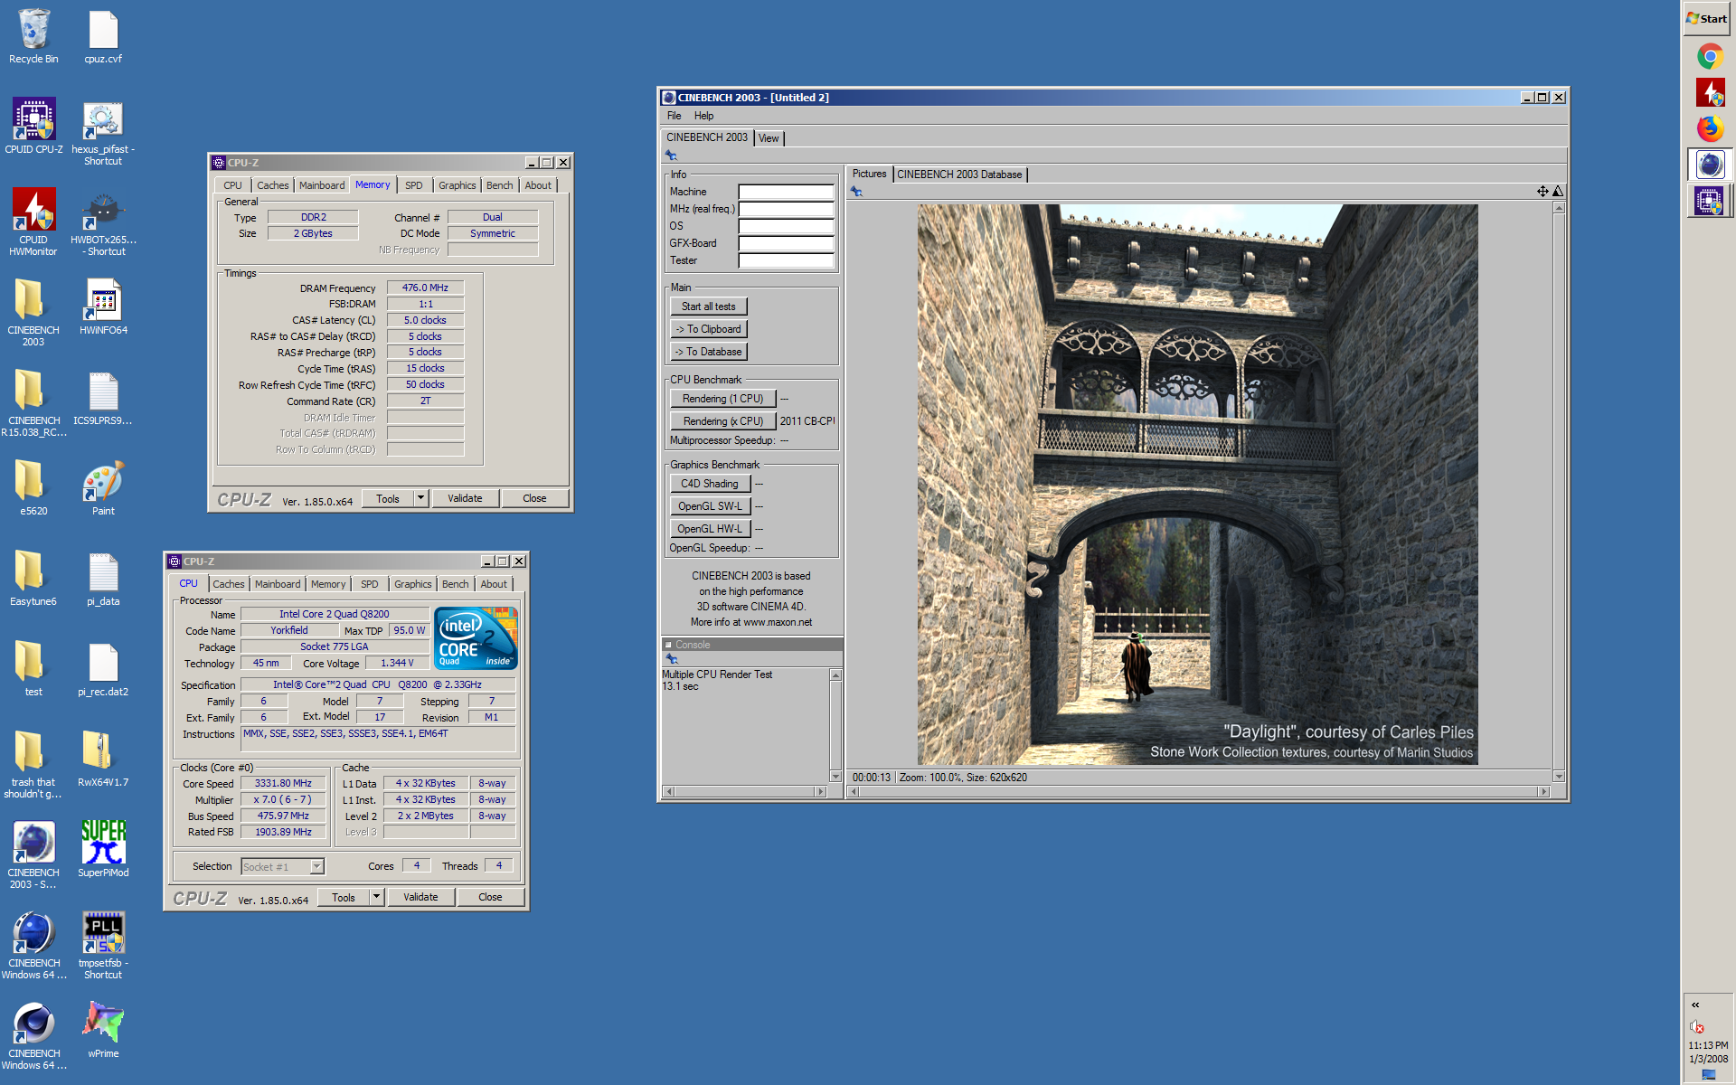Launch HWiNFO64 desktop shortcut
Image resolution: width=1736 pixels, height=1085 pixels.
click(103, 307)
